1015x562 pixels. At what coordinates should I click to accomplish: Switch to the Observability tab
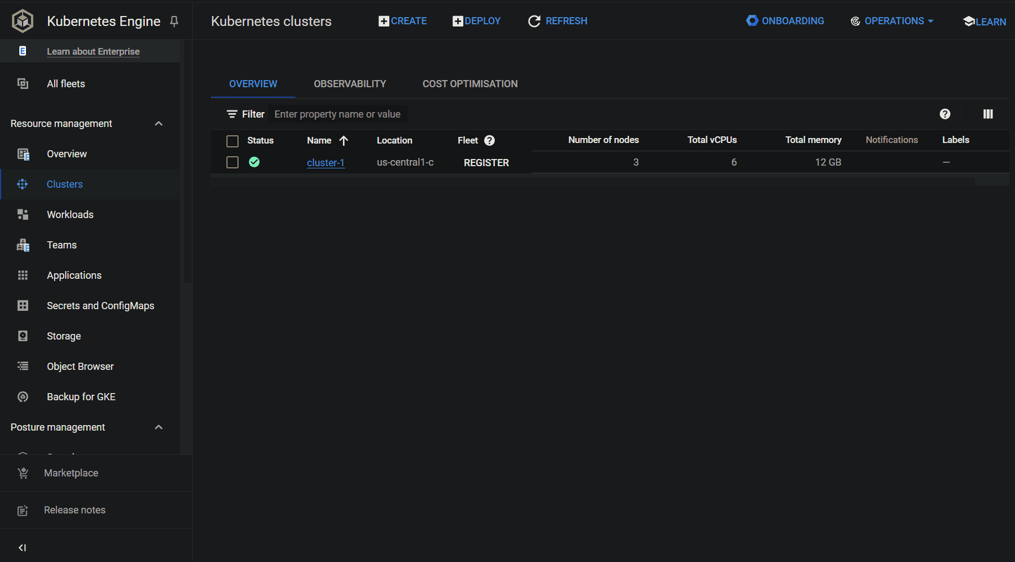350,83
